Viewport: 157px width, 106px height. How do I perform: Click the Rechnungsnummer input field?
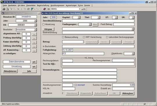(123, 60)
